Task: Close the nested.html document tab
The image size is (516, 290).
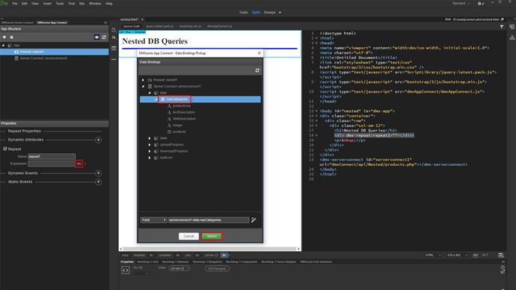Action: (x=142, y=19)
